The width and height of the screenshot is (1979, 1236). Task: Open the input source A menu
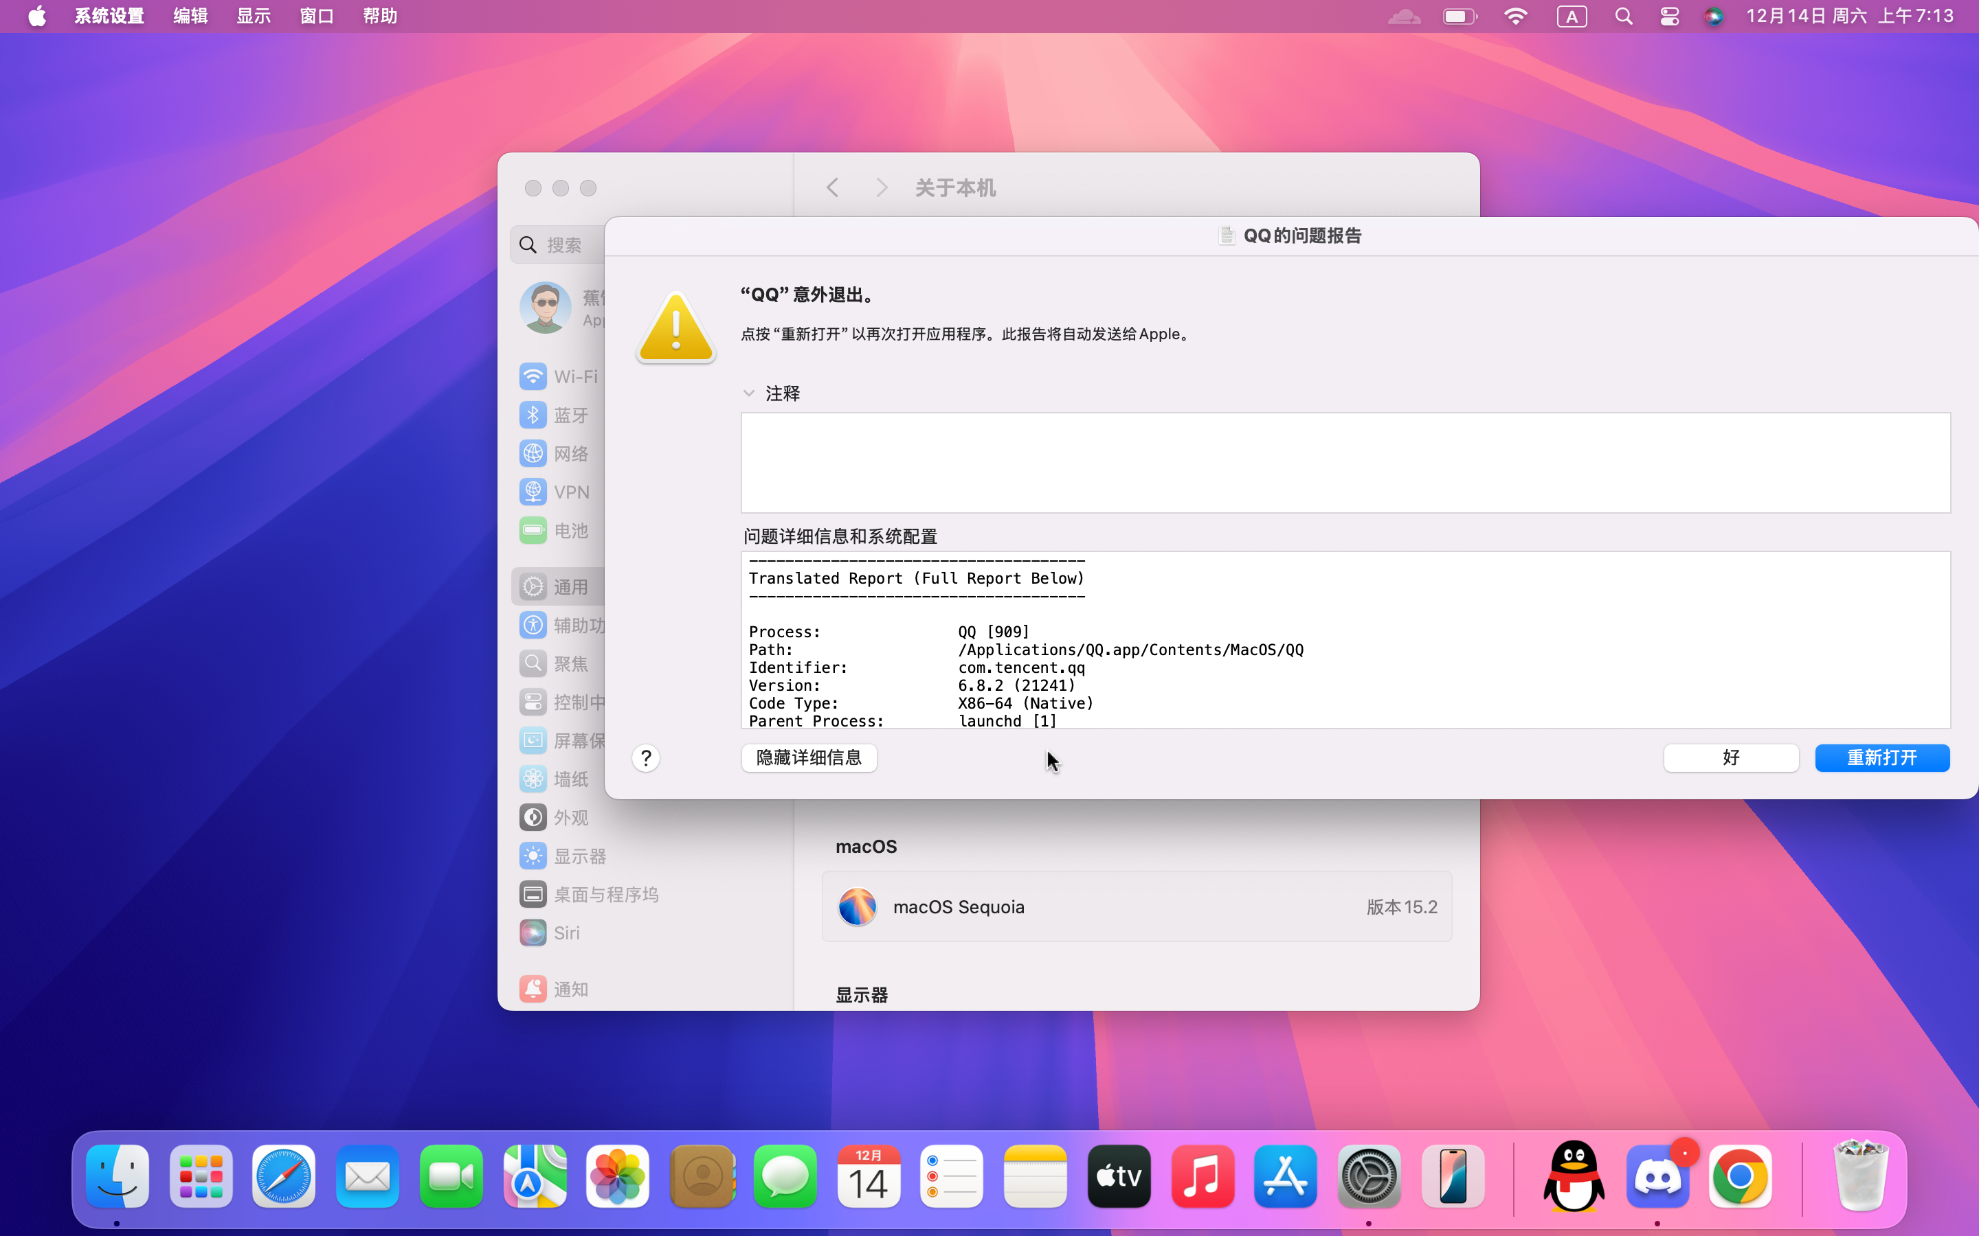click(1572, 16)
